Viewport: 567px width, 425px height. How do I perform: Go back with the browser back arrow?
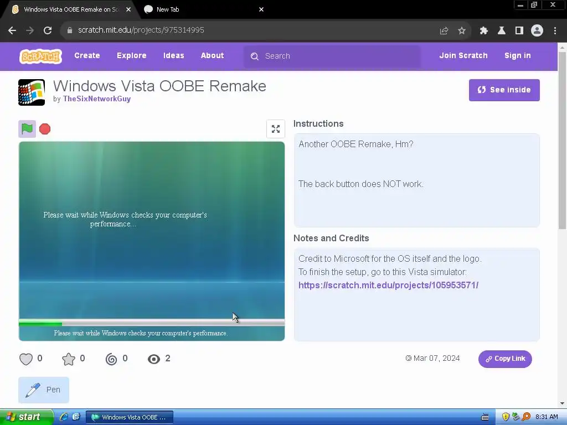coord(12,30)
